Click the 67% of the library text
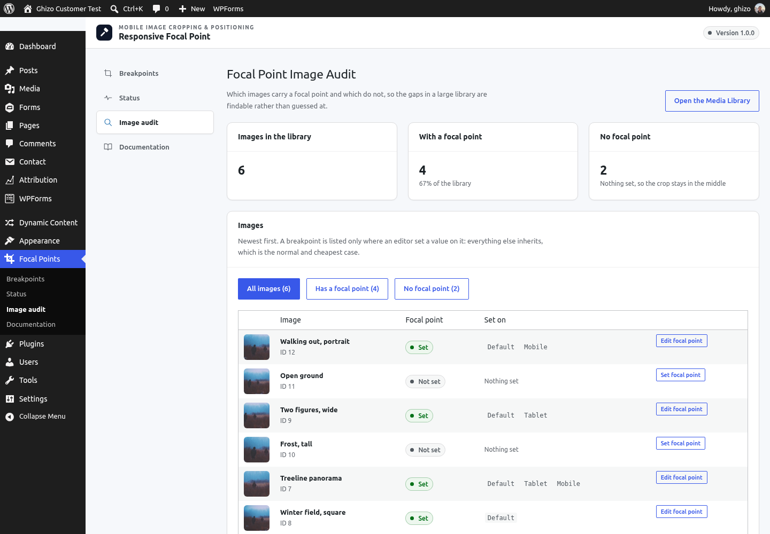The height and width of the screenshot is (534, 770). (x=445, y=184)
